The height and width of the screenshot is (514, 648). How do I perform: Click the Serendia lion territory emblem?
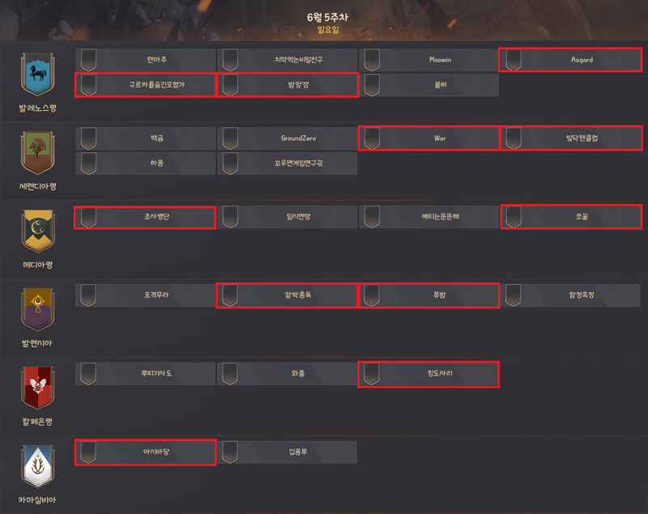tap(37, 153)
